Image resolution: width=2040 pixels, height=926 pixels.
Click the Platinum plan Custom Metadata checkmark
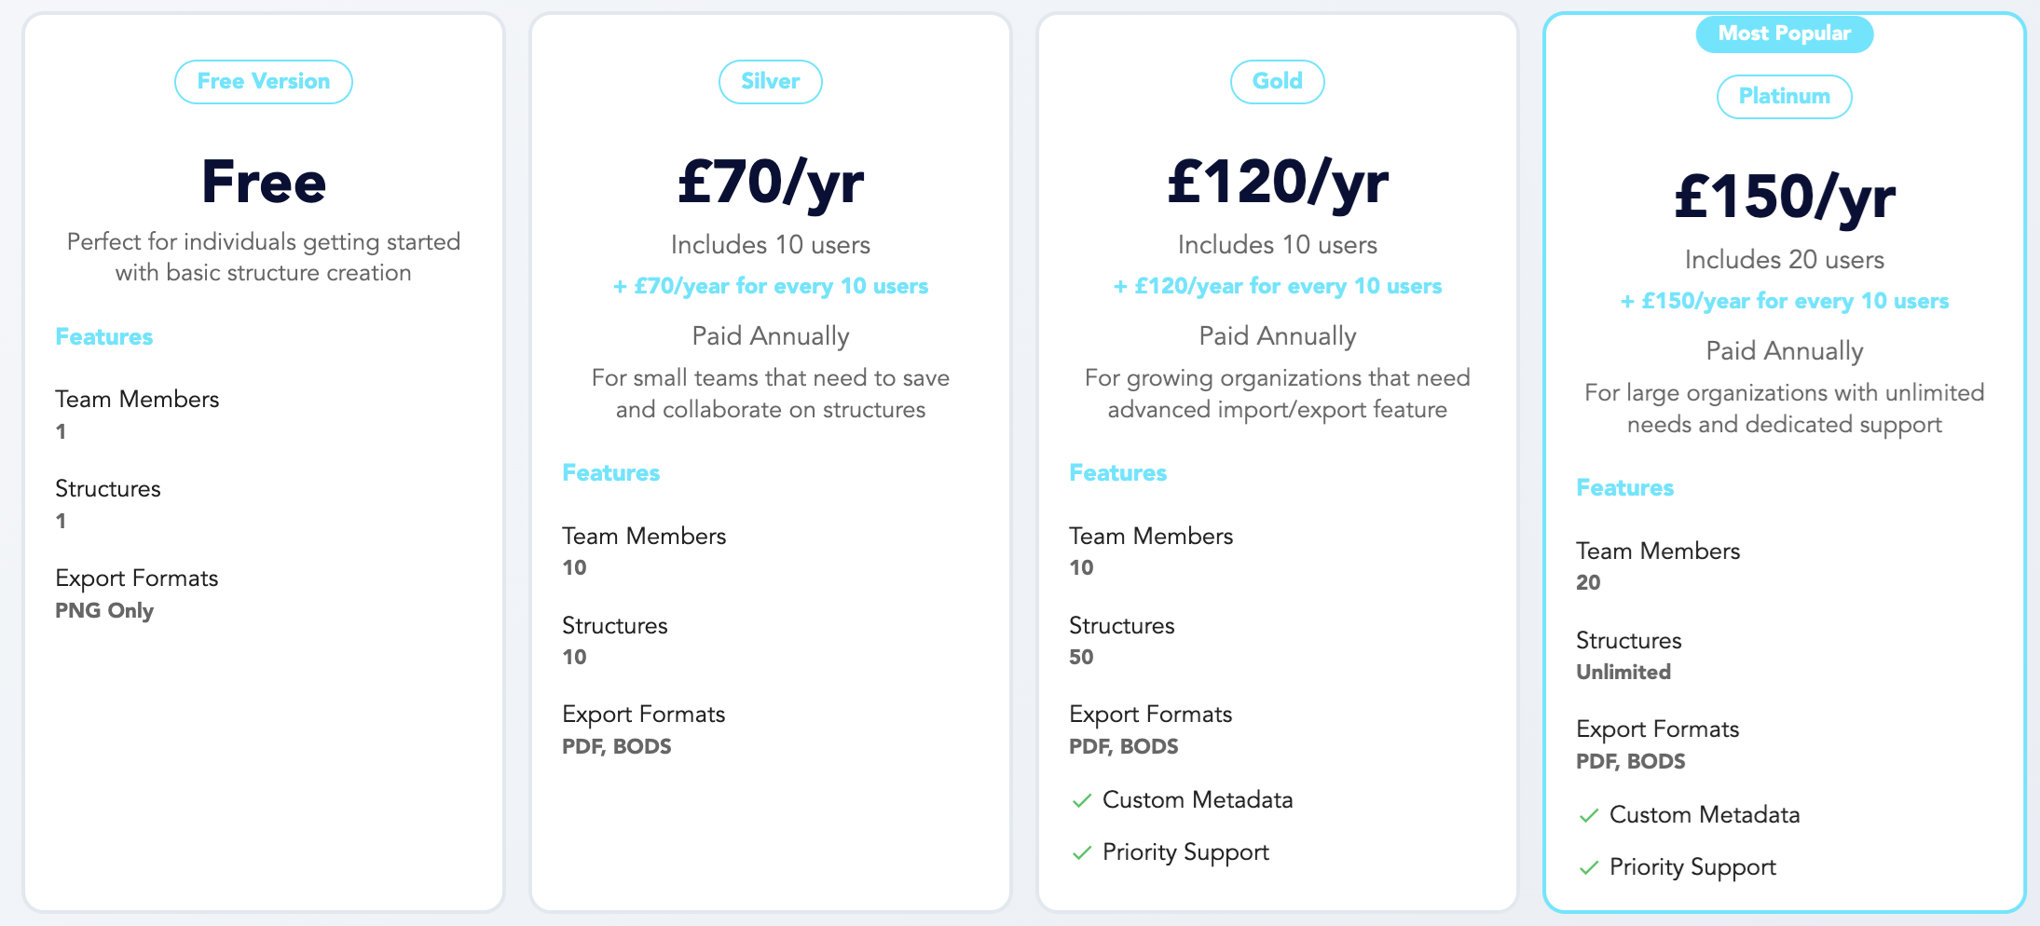pos(1588,815)
